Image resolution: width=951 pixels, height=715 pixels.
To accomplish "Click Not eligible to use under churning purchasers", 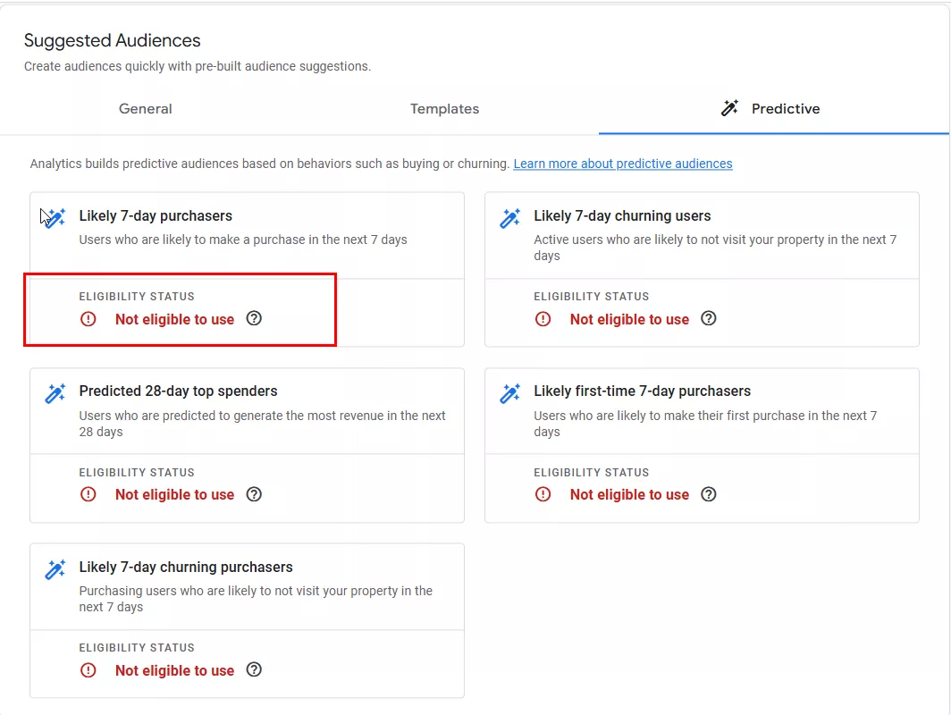I will 174,670.
